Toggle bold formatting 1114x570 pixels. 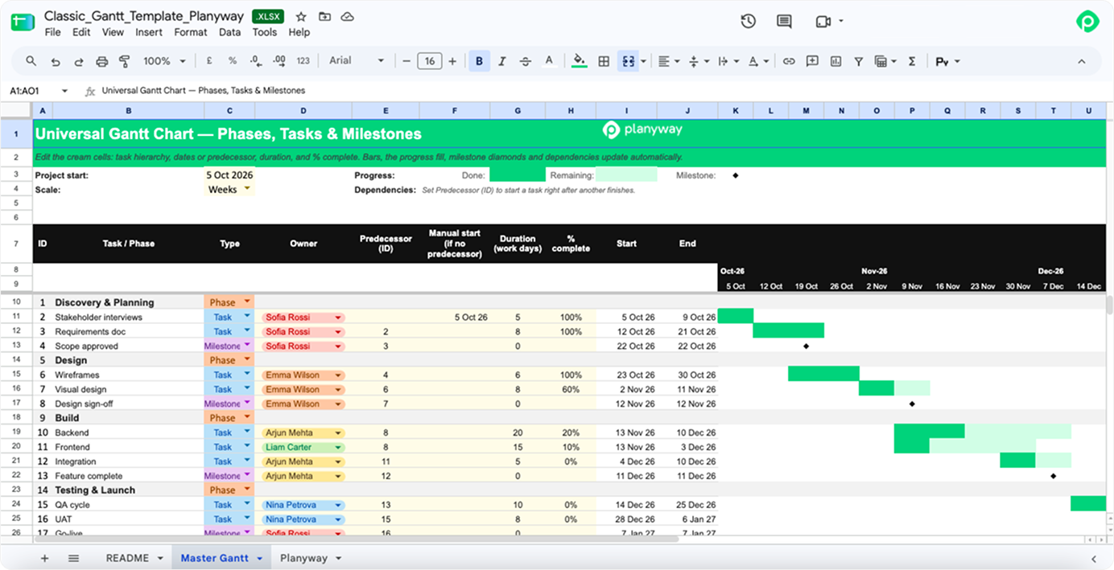[x=480, y=61]
